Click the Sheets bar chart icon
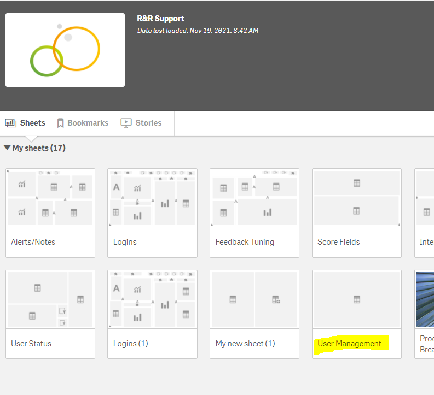The width and height of the screenshot is (434, 395). (11, 123)
